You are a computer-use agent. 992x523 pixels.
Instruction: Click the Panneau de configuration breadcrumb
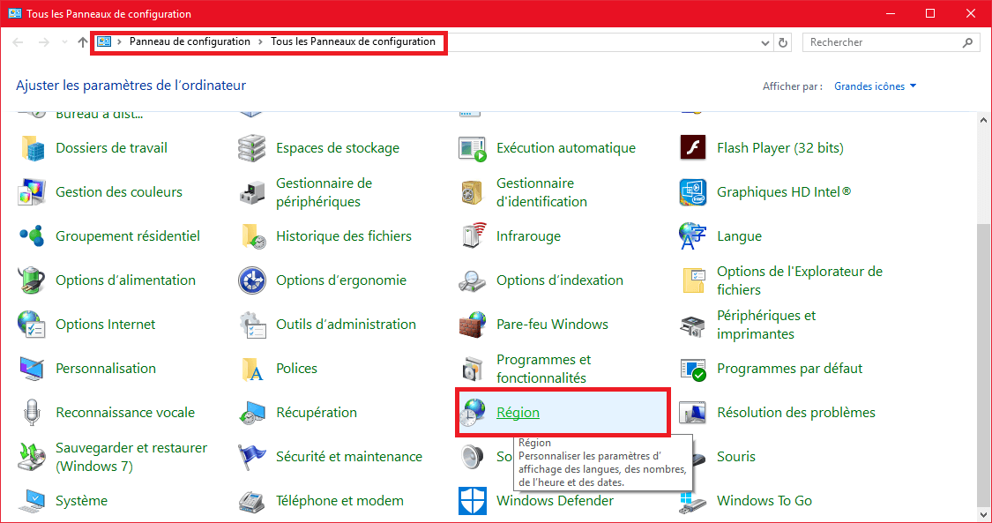click(190, 41)
